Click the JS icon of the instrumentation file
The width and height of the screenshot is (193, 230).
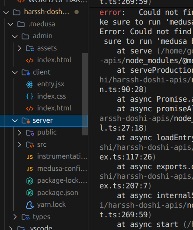point(30,157)
